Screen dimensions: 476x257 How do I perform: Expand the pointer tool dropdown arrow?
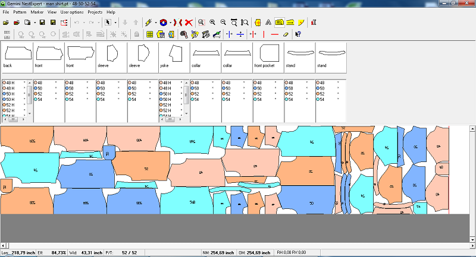point(115,23)
